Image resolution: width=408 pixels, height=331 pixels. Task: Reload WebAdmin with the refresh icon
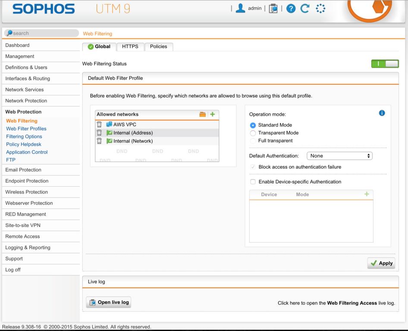304,8
